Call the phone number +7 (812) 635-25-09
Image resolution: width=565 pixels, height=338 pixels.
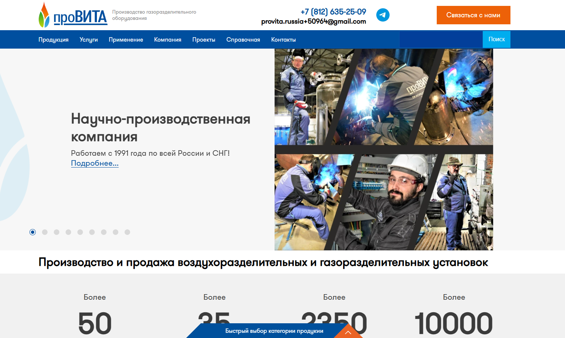pyautogui.click(x=333, y=12)
